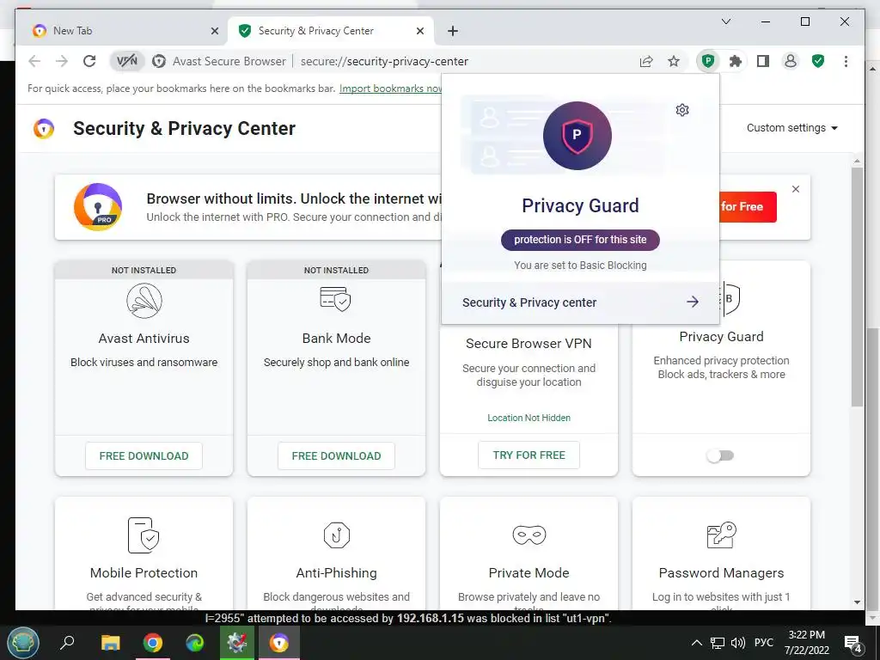Click the Avast Antivirus card title
The image size is (880, 660).
(x=144, y=339)
